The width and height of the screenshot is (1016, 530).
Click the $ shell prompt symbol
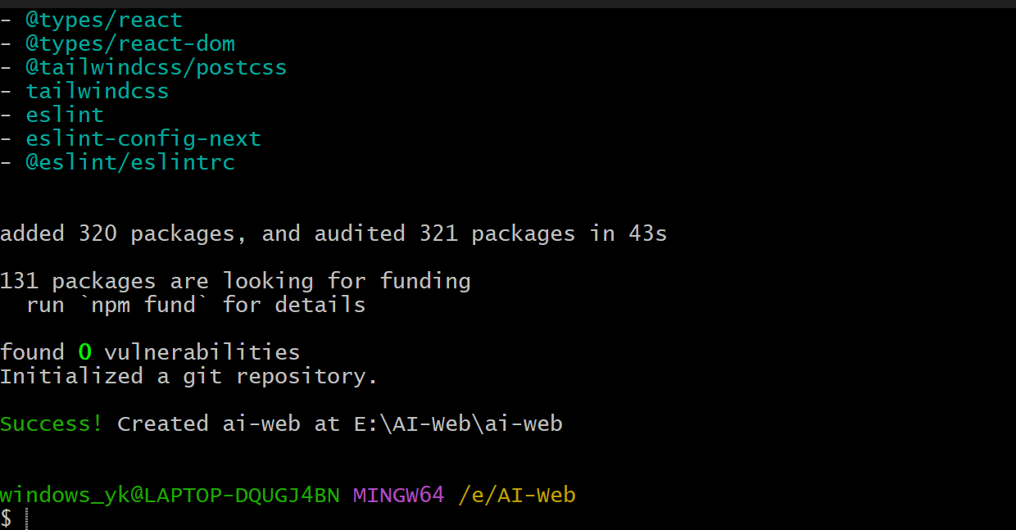(x=7, y=519)
